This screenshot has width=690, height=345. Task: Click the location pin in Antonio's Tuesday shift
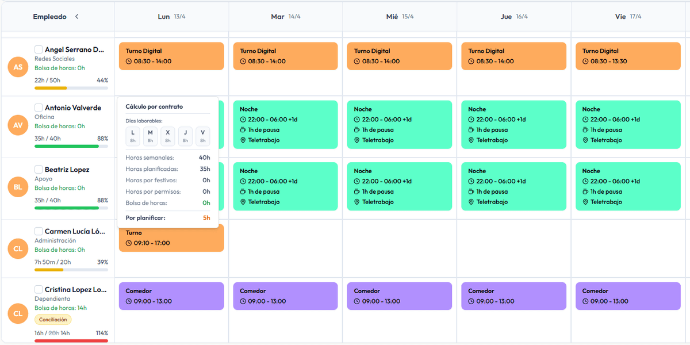click(243, 140)
